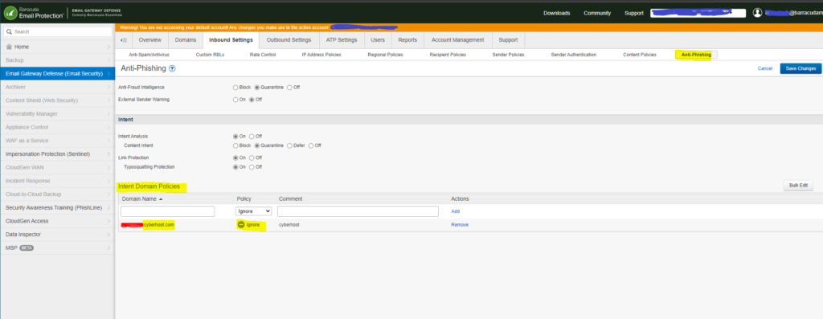Set Content Intent to Block
The width and height of the screenshot is (823, 319).
click(x=235, y=145)
